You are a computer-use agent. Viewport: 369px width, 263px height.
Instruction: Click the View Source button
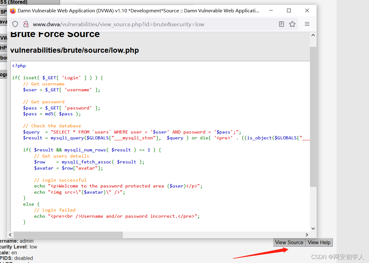[289, 242]
